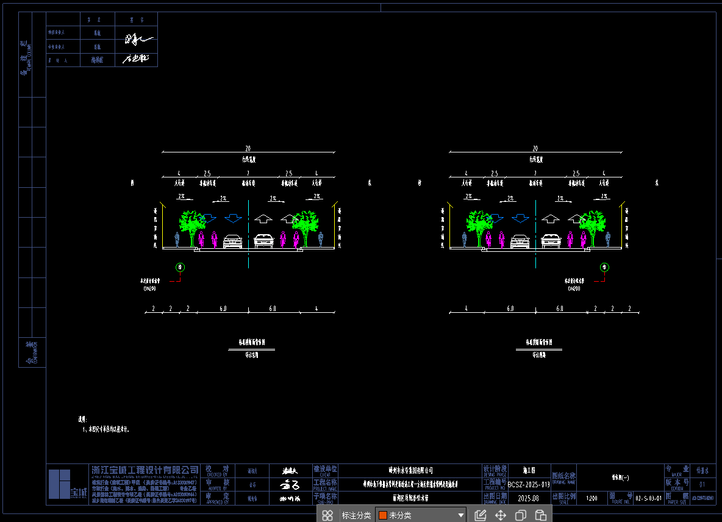Screen dimensions: 722x522
Task: Click the 标注分类 label in toolbar
Action: pyautogui.click(x=356, y=515)
